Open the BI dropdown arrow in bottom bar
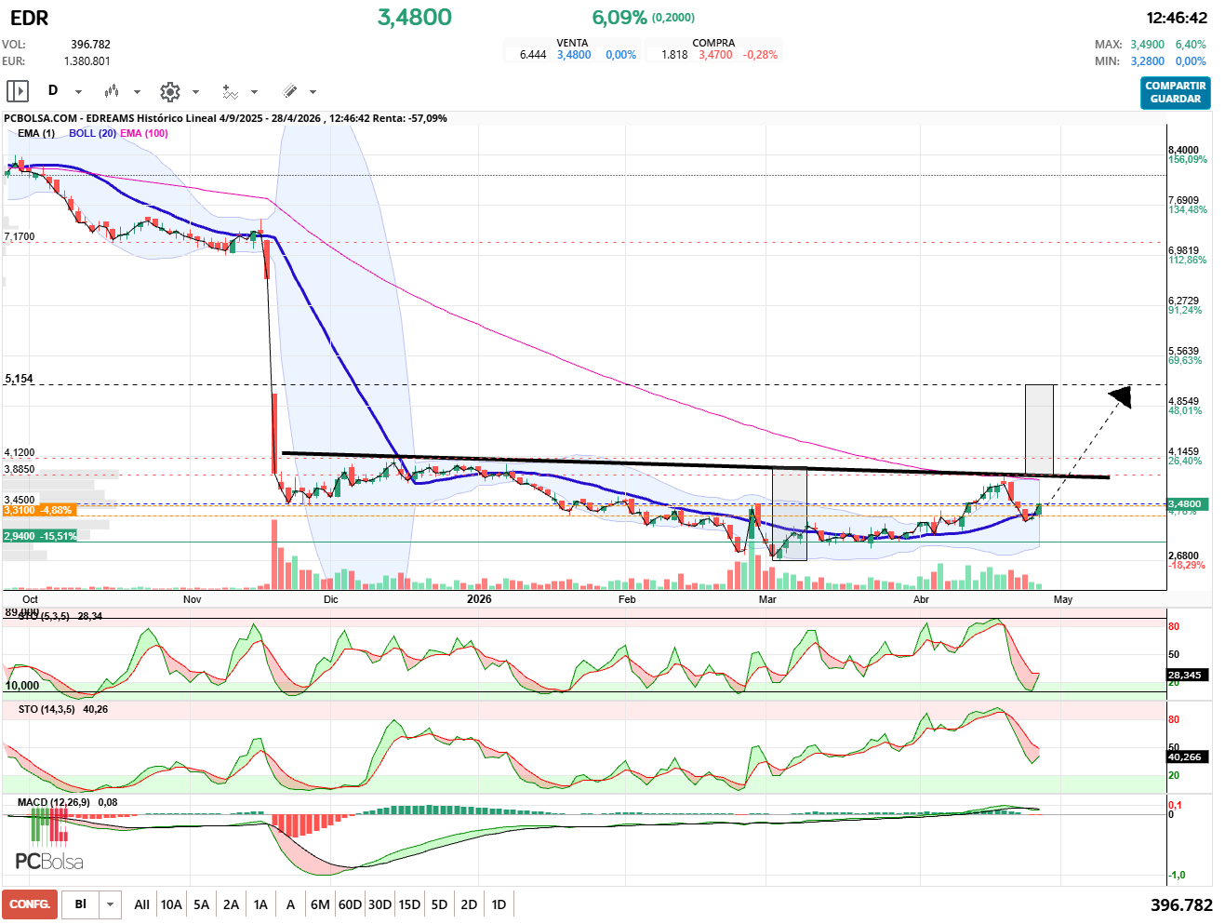The height and width of the screenshot is (924, 1225). pyautogui.click(x=111, y=904)
